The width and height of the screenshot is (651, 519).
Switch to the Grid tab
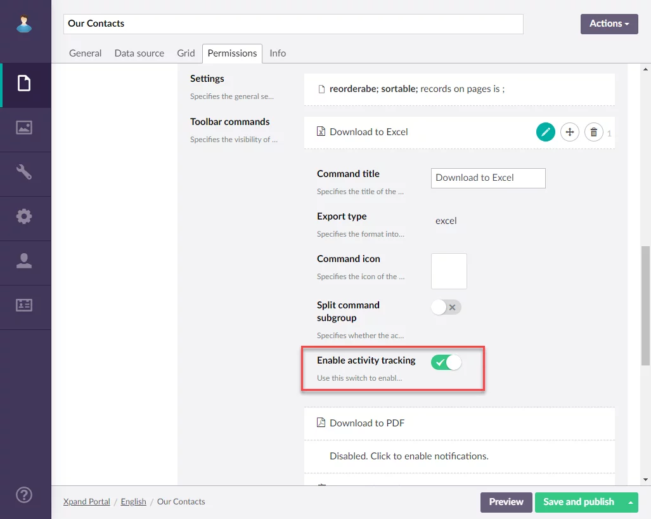point(186,53)
